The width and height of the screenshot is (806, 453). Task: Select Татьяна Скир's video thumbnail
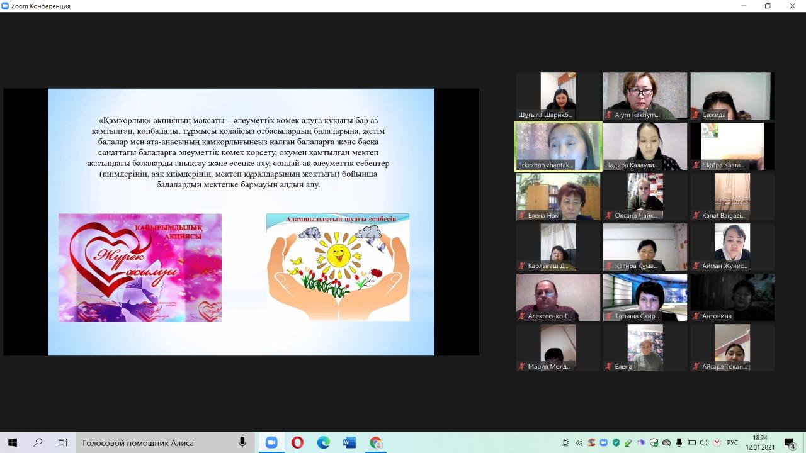[645, 297]
